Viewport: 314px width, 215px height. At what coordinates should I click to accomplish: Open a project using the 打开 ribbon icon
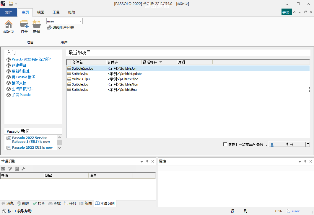pyautogui.click(x=24, y=26)
